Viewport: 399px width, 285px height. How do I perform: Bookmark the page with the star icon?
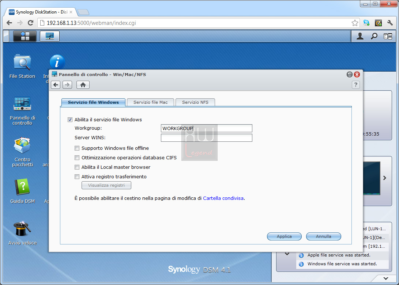pos(355,23)
